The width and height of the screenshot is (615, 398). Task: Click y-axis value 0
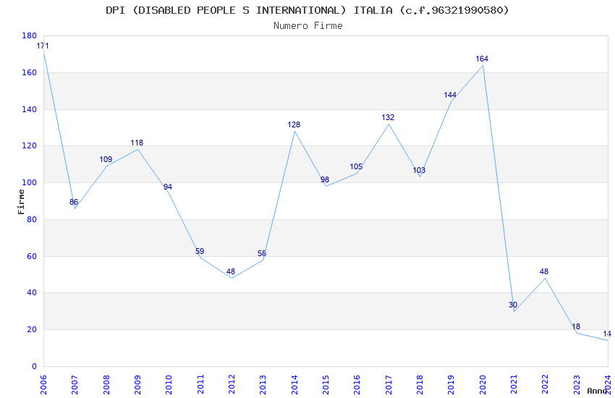click(x=34, y=366)
